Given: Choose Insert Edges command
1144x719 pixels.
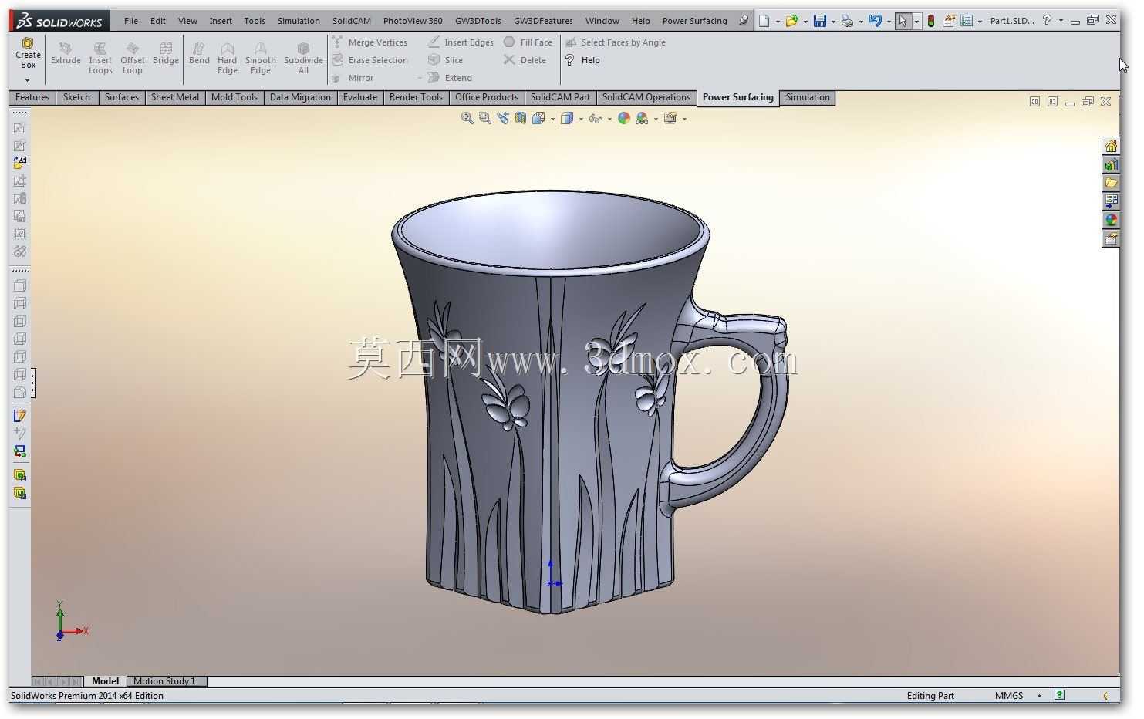Looking at the screenshot, I should coord(461,42).
